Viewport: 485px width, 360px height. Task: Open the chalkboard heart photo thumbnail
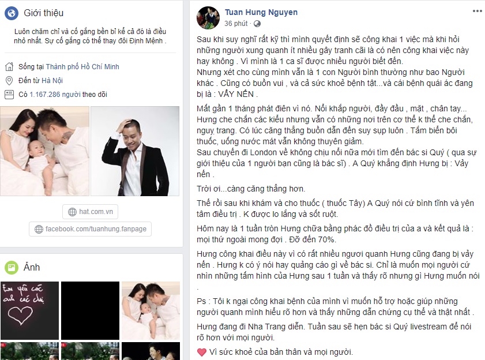[x=29, y=310]
